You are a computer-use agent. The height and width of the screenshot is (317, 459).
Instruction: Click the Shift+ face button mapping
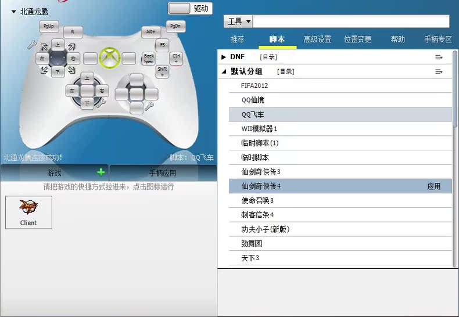(x=162, y=71)
